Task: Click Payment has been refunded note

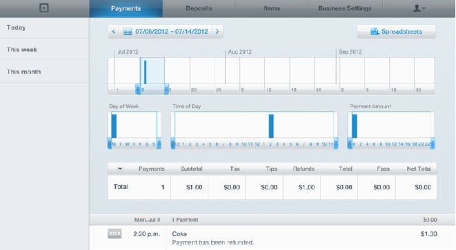Action: coord(213,242)
